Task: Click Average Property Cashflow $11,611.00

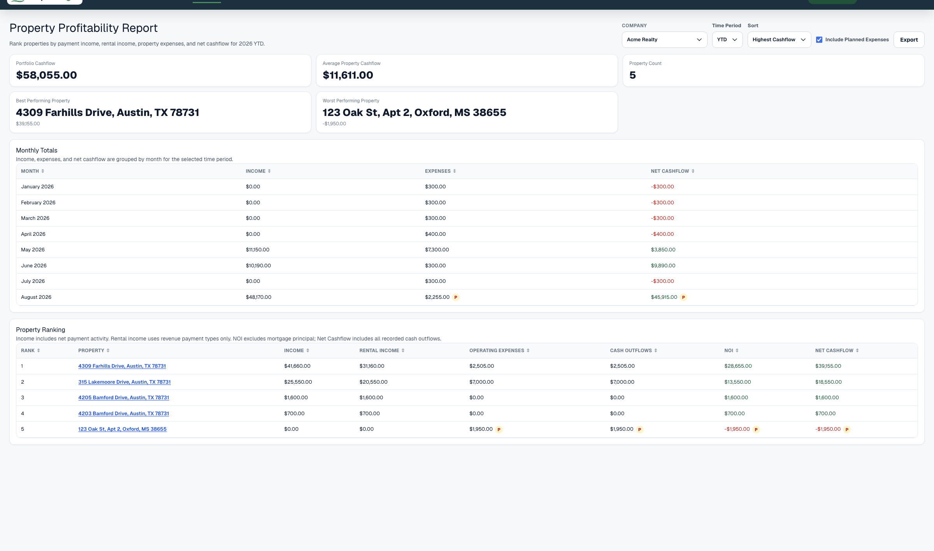Action: (x=348, y=75)
